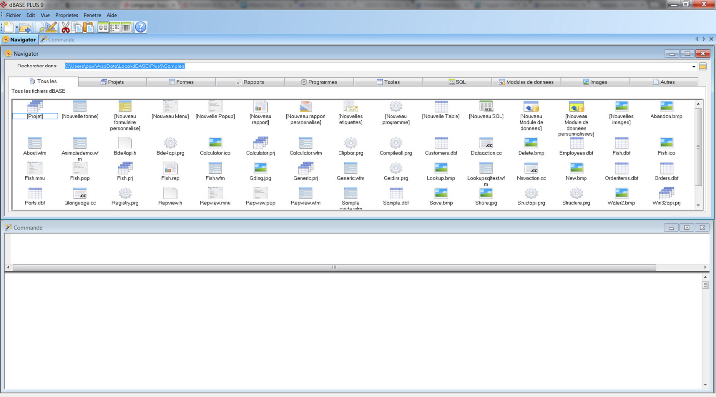Click the Rechercher dans path field
Image resolution: width=716 pixels, height=397 pixels.
[x=377, y=66]
